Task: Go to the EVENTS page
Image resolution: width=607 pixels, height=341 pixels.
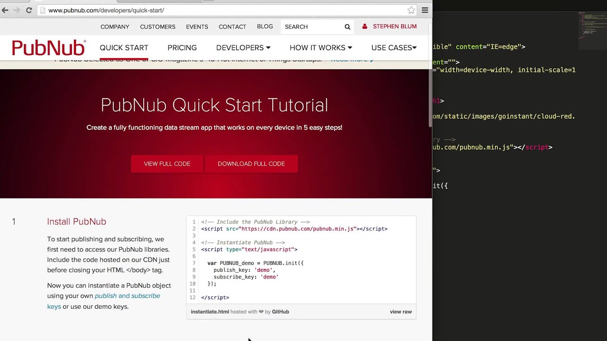Action: coord(197,27)
